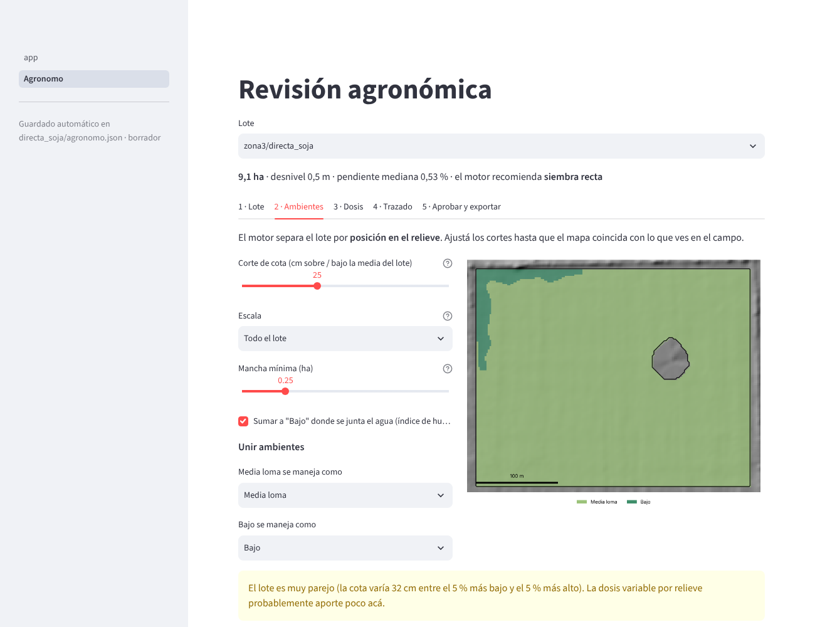This screenshot has height=627, width=815.
Task: Select the Agronomo sidebar page
Action: tap(94, 79)
